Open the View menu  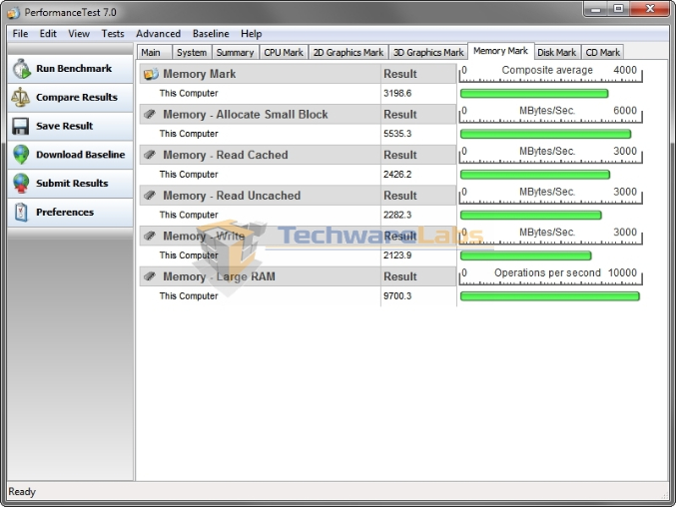[x=79, y=34]
